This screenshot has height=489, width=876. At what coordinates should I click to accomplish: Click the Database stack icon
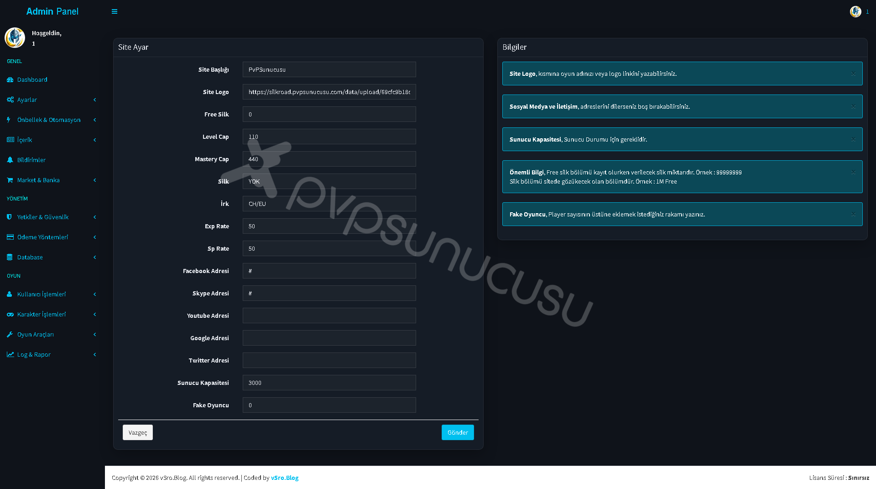[10, 257]
